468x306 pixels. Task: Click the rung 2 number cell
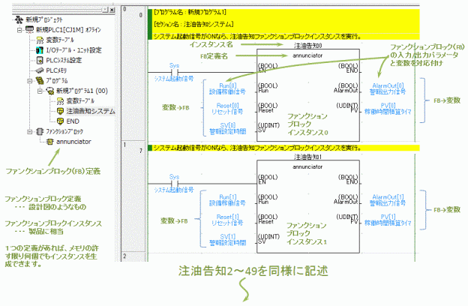point(133,257)
